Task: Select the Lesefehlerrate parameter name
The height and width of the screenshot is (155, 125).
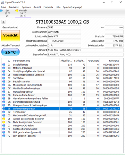Action: tap(21, 65)
